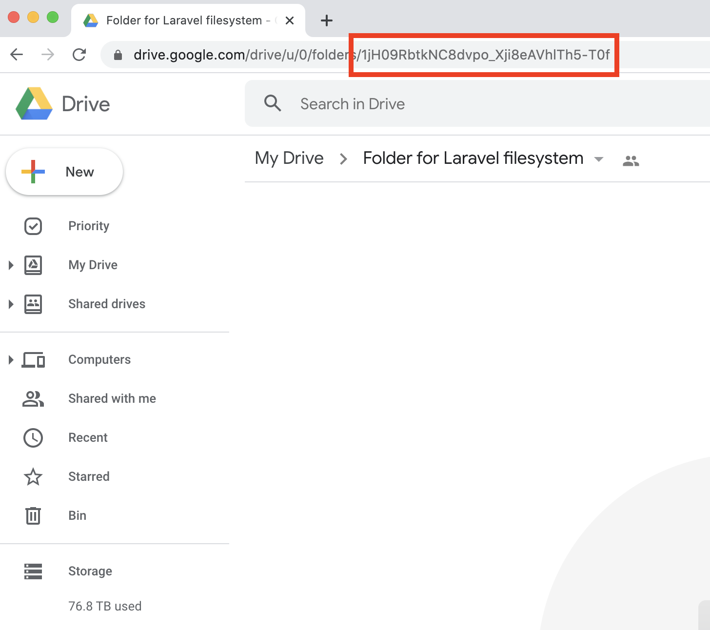Go to My Drive breadcrumb
The height and width of the screenshot is (630, 710).
(x=289, y=158)
